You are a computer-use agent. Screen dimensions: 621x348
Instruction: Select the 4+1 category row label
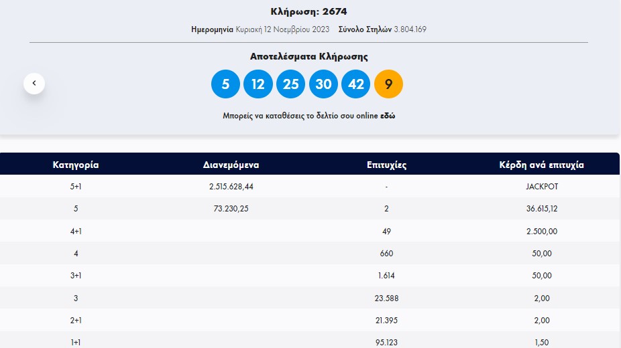pos(76,231)
